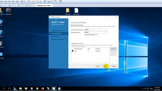Close the Kali VM tab
Image resolution: width=162 pixels, height=91 pixels.
(21, 6)
